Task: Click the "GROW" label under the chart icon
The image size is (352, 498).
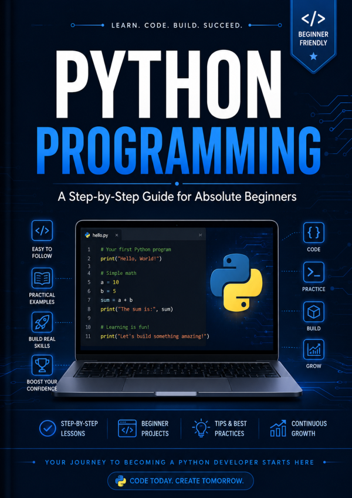Action: click(x=314, y=366)
